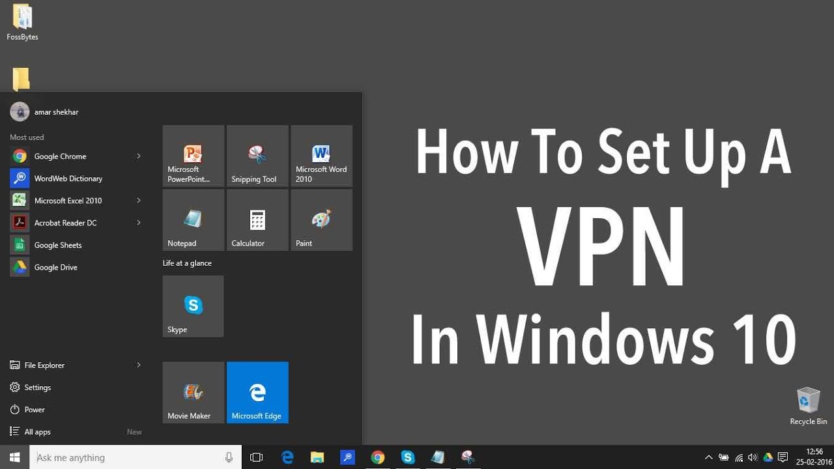Launch the Calculator tile
Screen dimensions: 834x469
257,220
